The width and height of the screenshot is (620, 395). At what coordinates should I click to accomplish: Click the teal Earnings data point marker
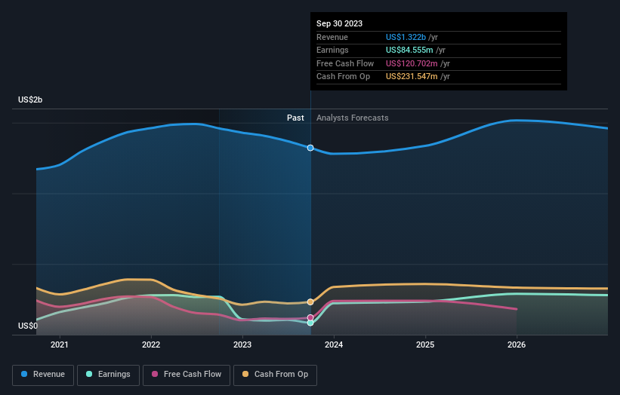pyautogui.click(x=310, y=323)
